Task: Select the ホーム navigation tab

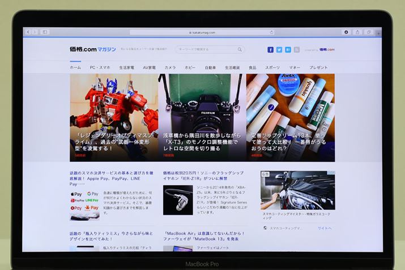Action: pos(75,67)
